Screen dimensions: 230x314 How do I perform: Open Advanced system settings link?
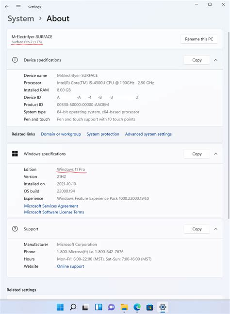148,134
